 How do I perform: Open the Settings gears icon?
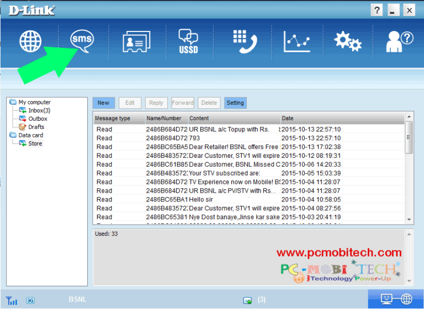point(348,41)
